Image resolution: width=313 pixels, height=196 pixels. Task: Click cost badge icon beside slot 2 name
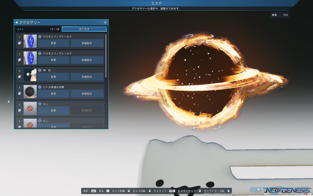coord(40,53)
